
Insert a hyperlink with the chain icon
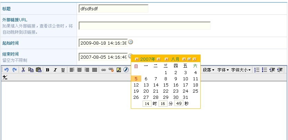(104, 70)
